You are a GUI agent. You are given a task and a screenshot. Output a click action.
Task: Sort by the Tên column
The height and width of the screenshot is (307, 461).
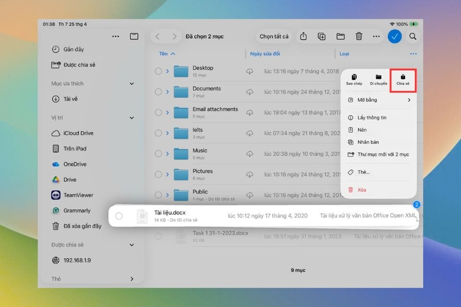pos(167,54)
